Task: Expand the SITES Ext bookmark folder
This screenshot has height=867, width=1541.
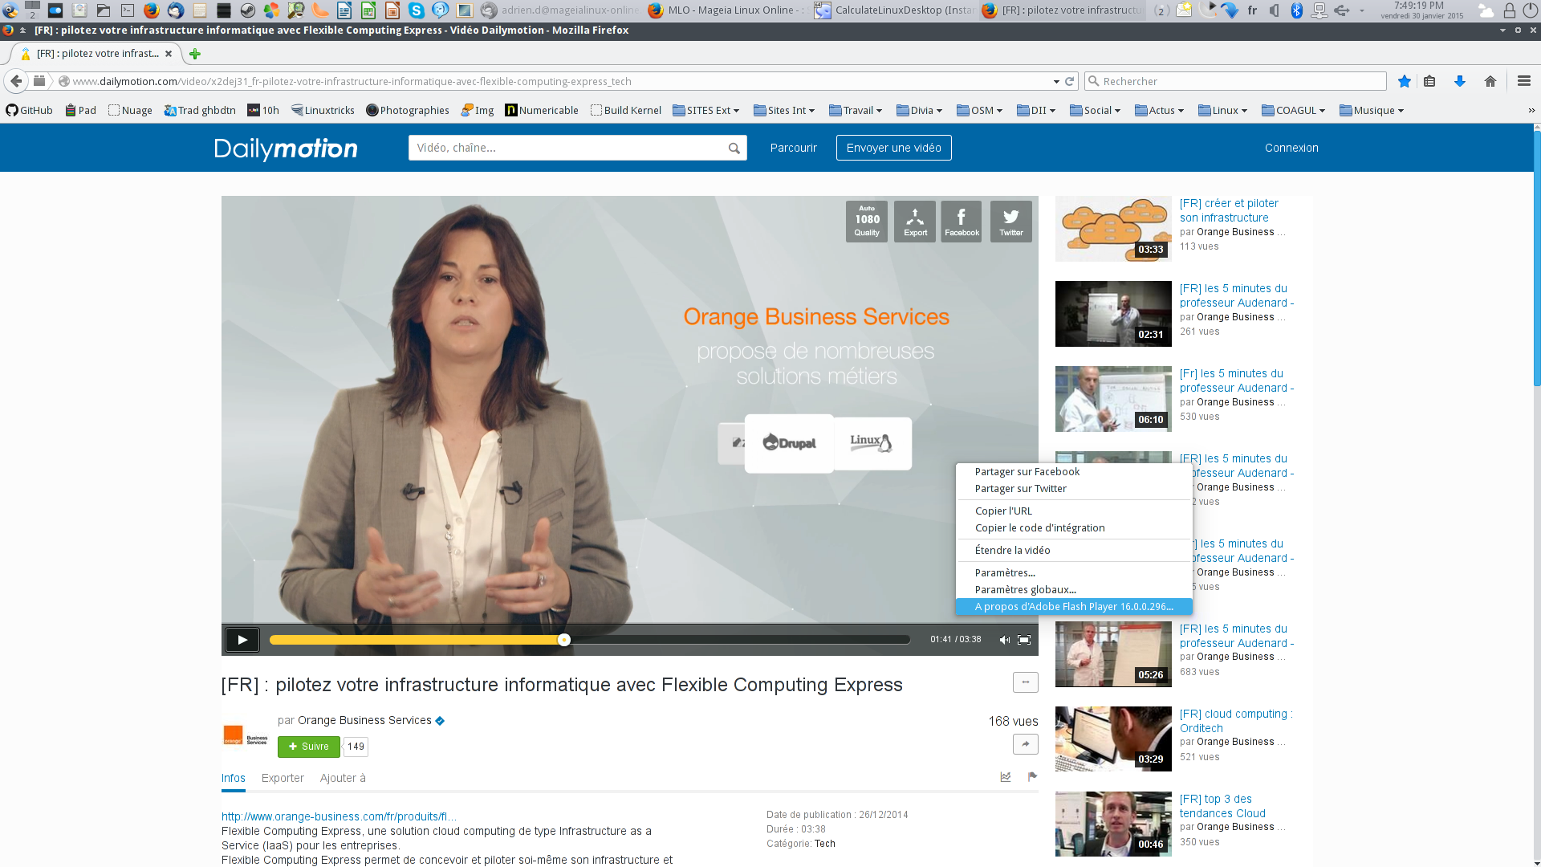Action: pos(705,111)
